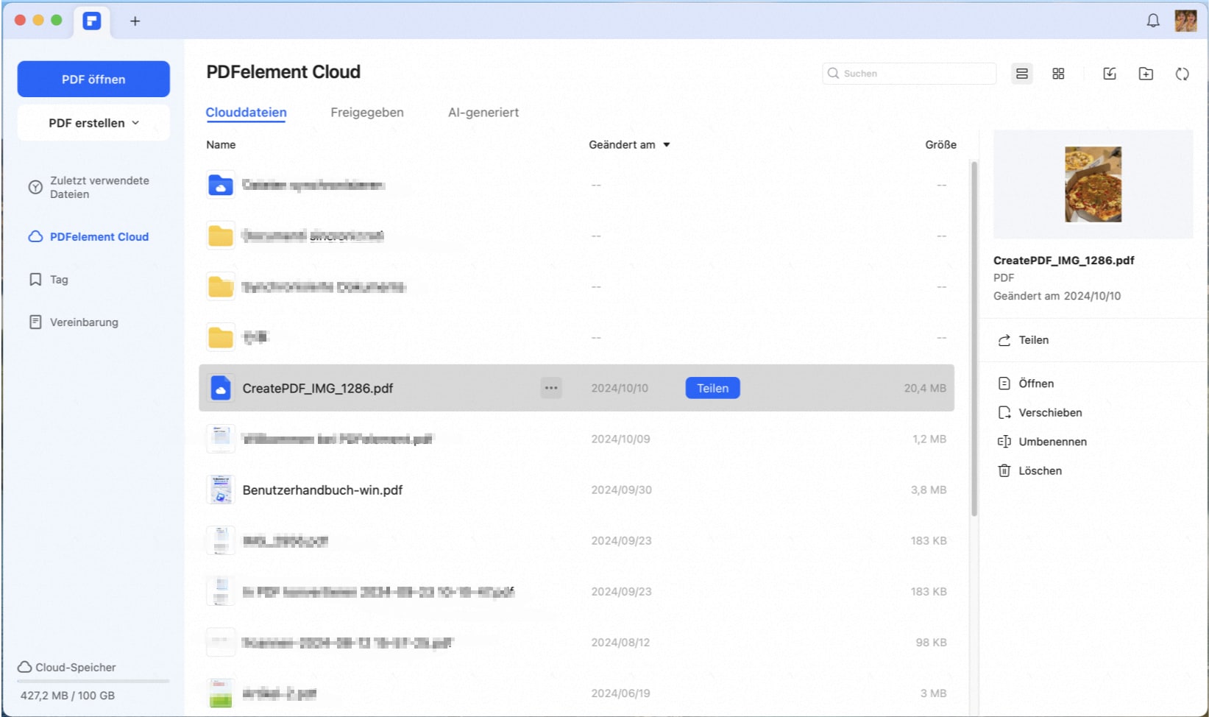Image resolution: width=1209 pixels, height=717 pixels.
Task: Click the 2024/10/09 date cell
Action: (x=620, y=439)
